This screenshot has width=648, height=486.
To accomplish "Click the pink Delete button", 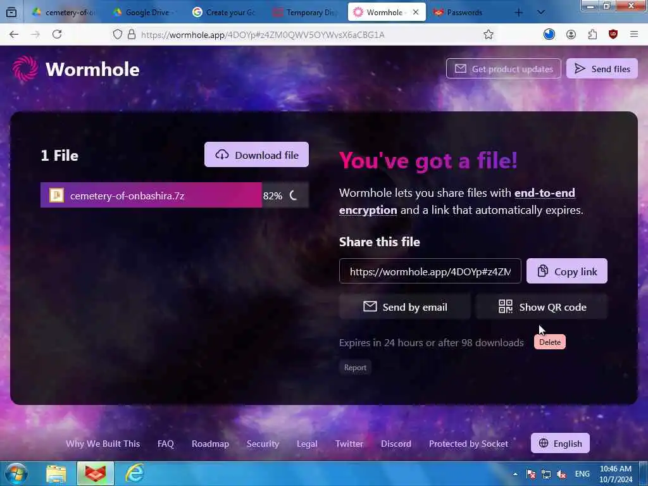I will click(550, 342).
